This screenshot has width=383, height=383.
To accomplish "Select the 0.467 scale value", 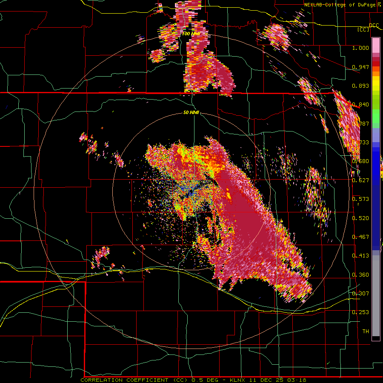I will click(x=360, y=237).
